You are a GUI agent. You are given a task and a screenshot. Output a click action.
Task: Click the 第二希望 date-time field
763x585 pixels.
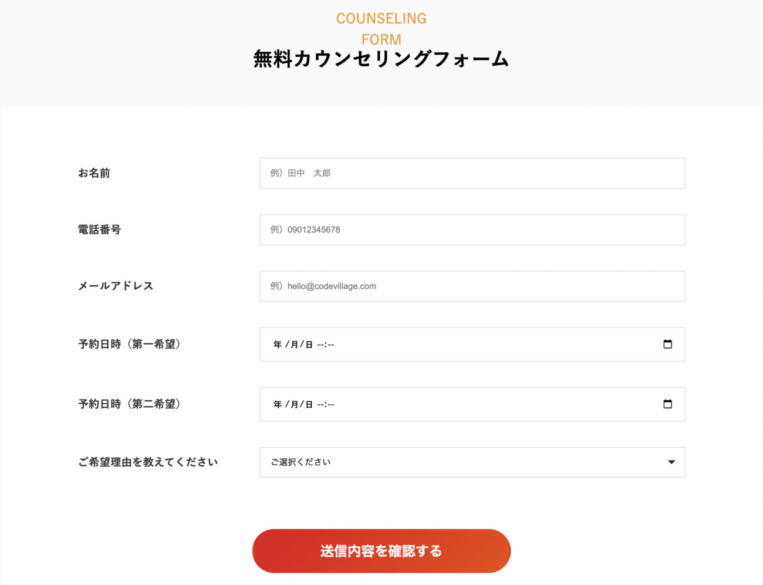pos(472,404)
